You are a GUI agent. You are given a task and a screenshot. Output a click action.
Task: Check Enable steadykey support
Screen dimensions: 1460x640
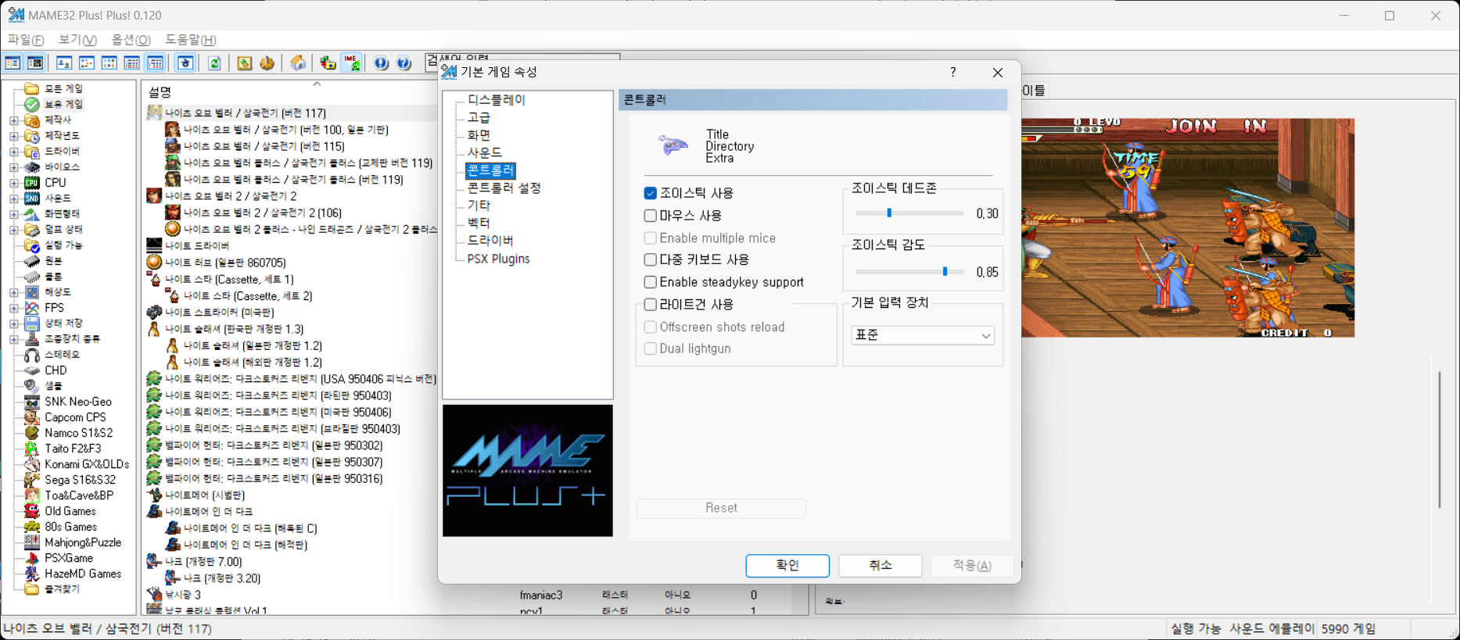[x=650, y=282]
